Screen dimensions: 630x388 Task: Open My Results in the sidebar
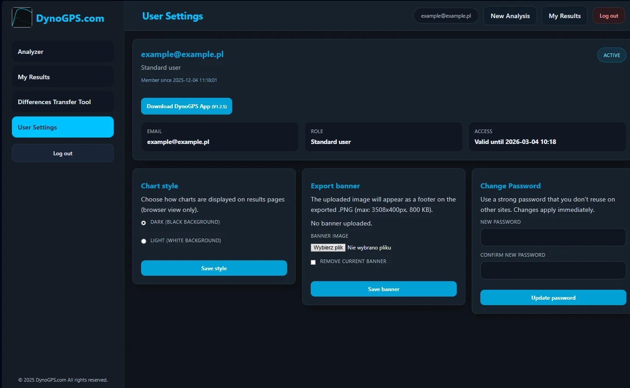pyautogui.click(x=63, y=77)
